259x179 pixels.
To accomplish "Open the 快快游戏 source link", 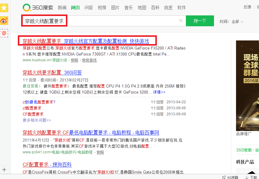I will click(89, 60).
